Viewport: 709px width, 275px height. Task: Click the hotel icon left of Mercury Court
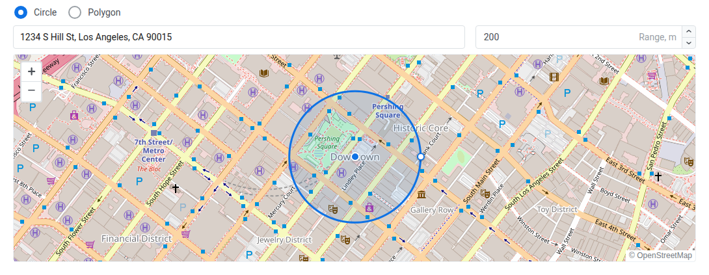pos(259,171)
